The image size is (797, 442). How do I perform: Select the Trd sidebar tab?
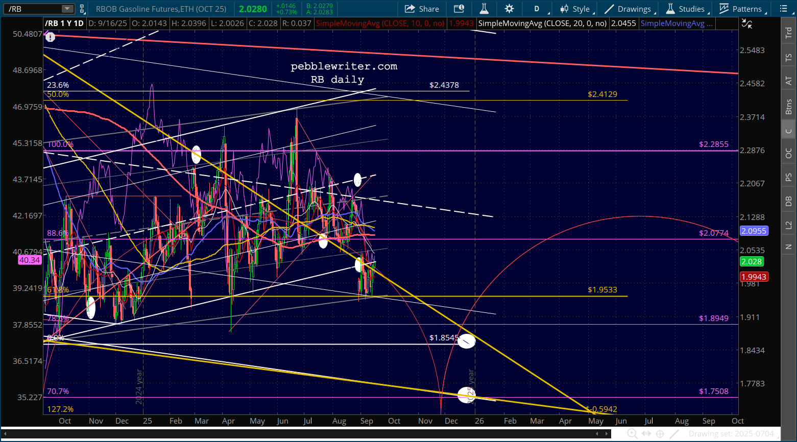[x=789, y=33]
